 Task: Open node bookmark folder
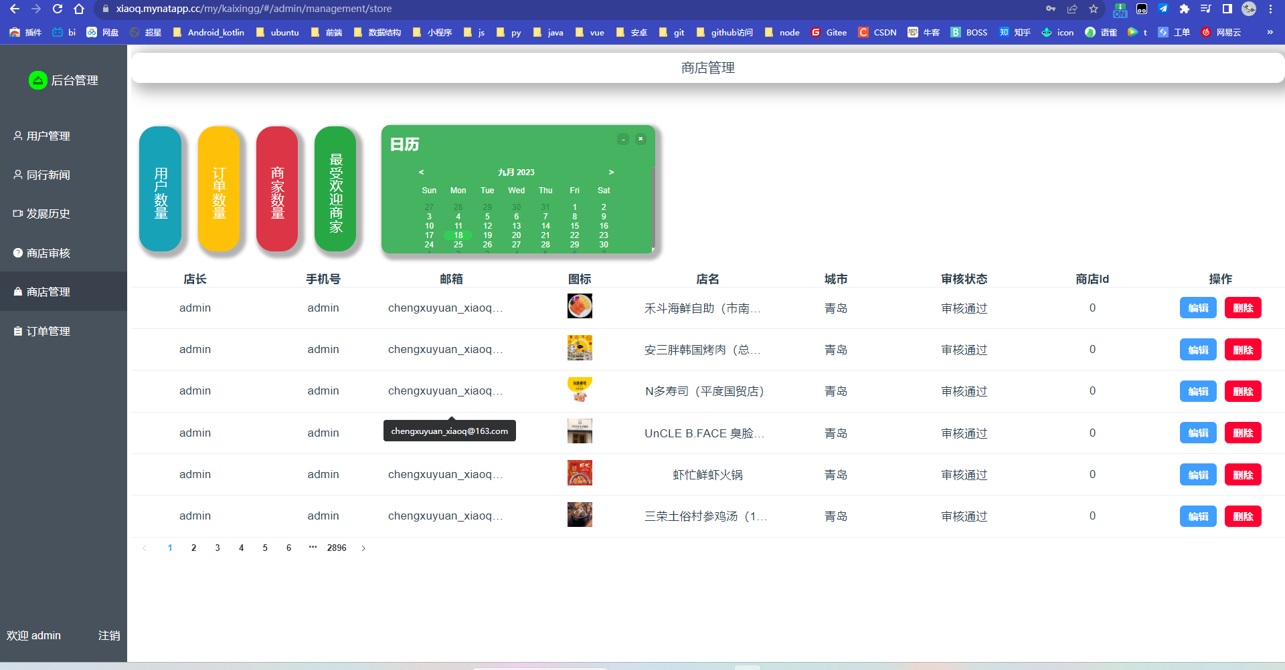click(782, 32)
